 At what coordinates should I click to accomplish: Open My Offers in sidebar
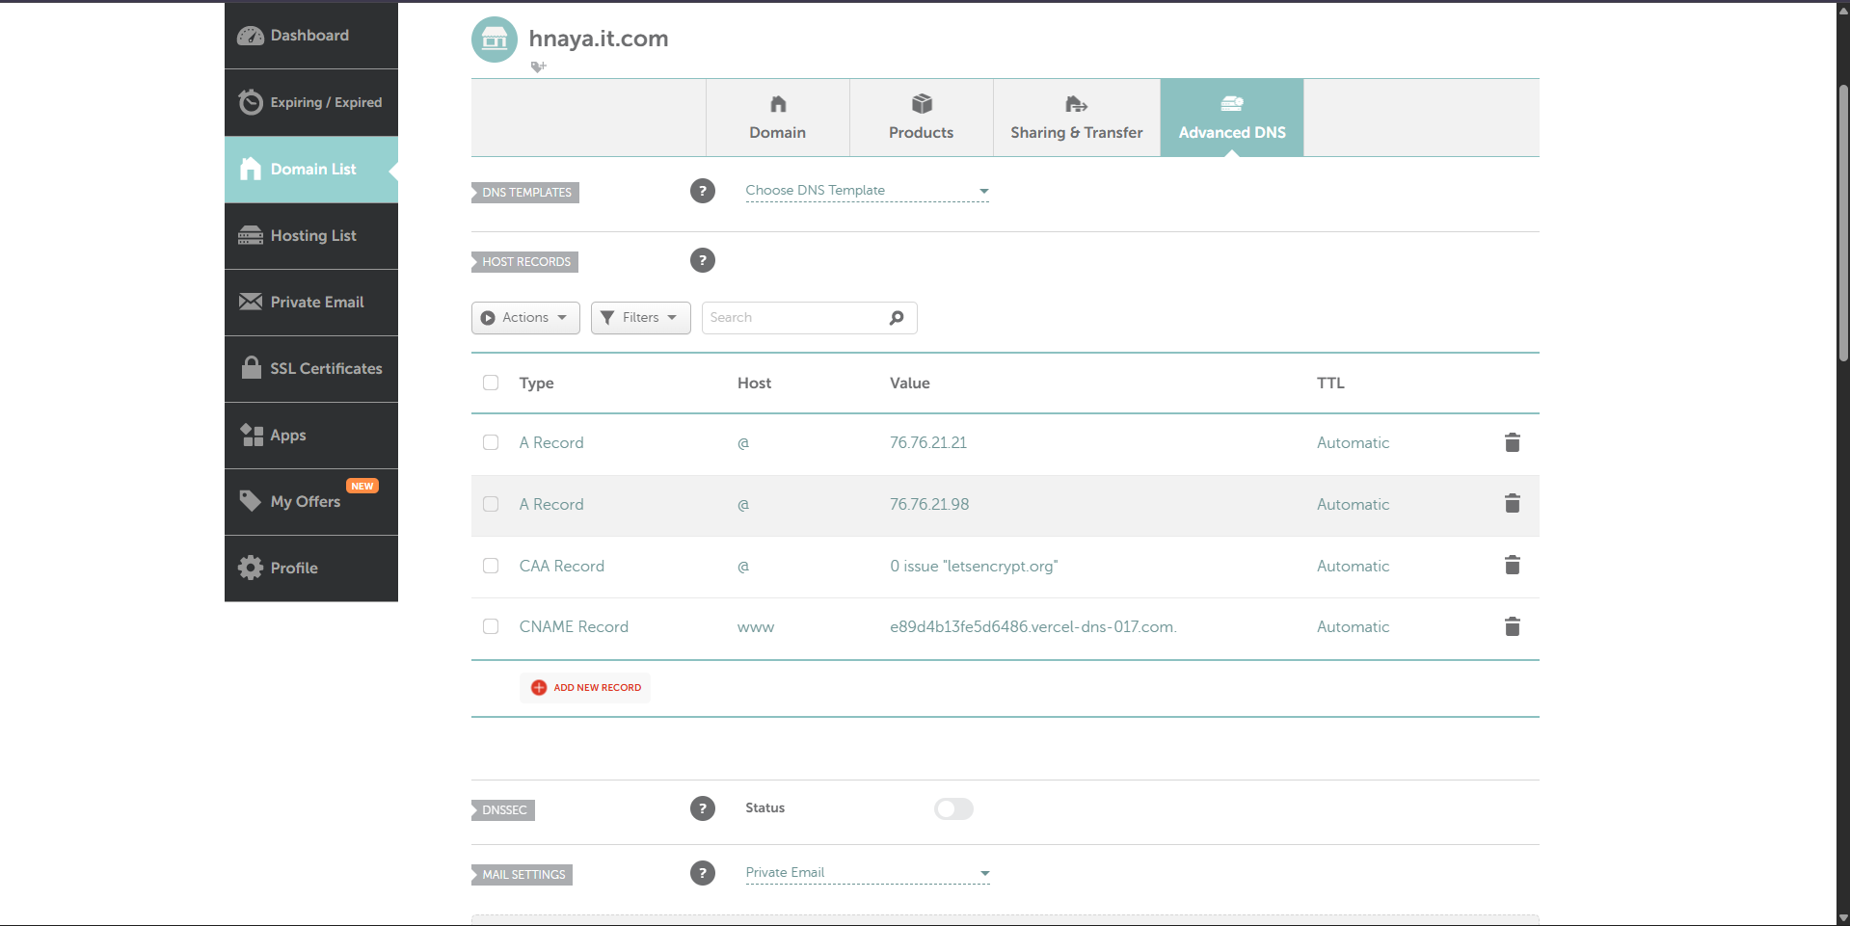311,502
